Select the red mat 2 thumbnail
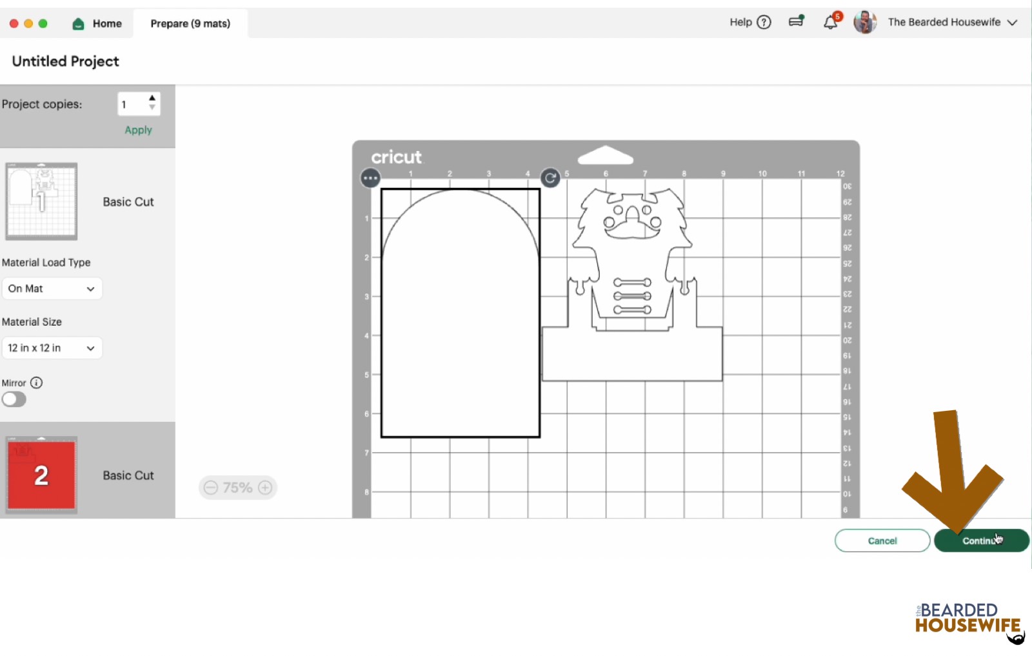The image size is (1032, 656). [41, 475]
